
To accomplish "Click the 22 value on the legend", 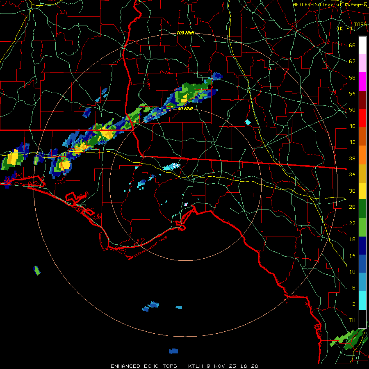I will tap(352, 223).
